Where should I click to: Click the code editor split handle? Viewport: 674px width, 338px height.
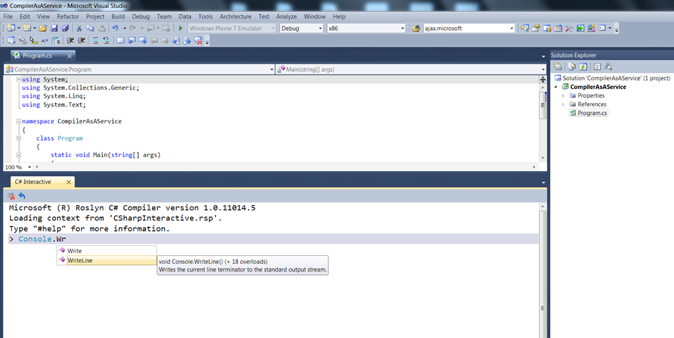click(543, 80)
